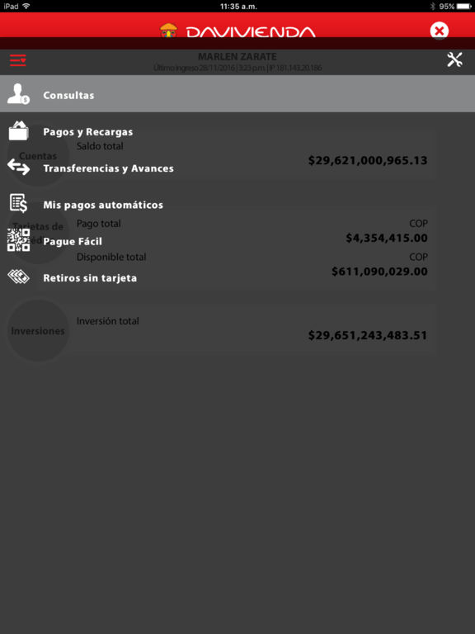Tap the wallet icon for Pagos y Recargas
475x634 pixels.
pyautogui.click(x=19, y=130)
